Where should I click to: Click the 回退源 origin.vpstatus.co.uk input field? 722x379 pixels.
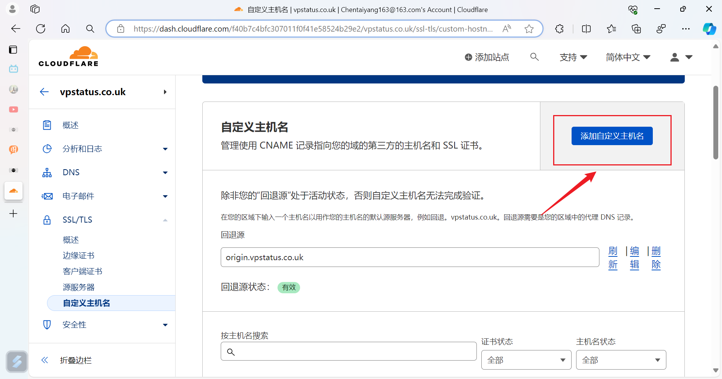410,257
